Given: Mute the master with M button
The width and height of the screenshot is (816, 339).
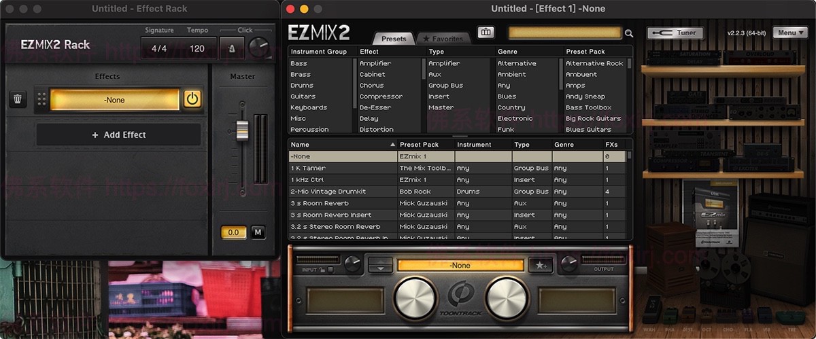Looking at the screenshot, I should pos(258,232).
